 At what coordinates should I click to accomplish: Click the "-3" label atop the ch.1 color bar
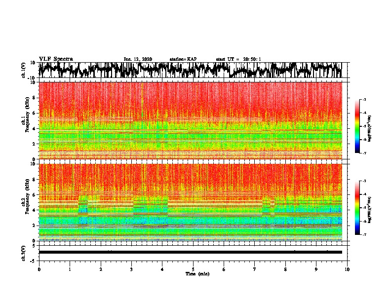(364, 100)
